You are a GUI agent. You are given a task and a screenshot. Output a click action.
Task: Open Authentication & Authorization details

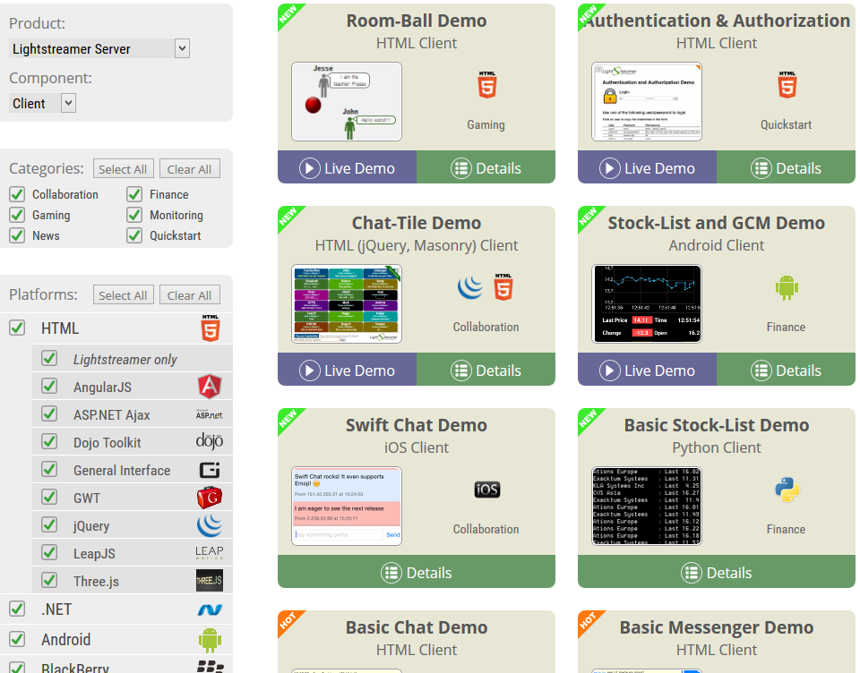(786, 167)
